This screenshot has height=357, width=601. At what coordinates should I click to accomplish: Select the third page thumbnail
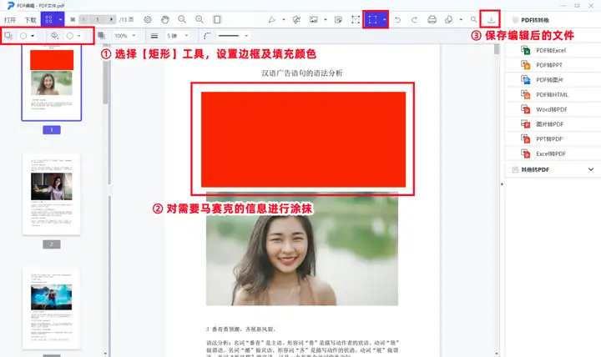coord(52,309)
